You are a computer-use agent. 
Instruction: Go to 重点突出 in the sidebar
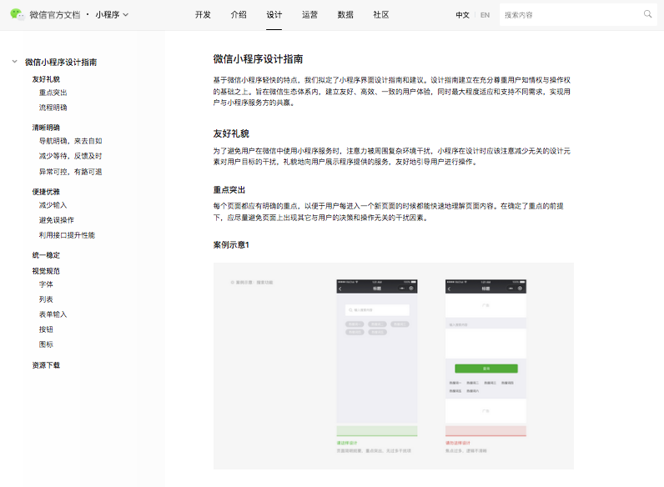[x=53, y=93]
